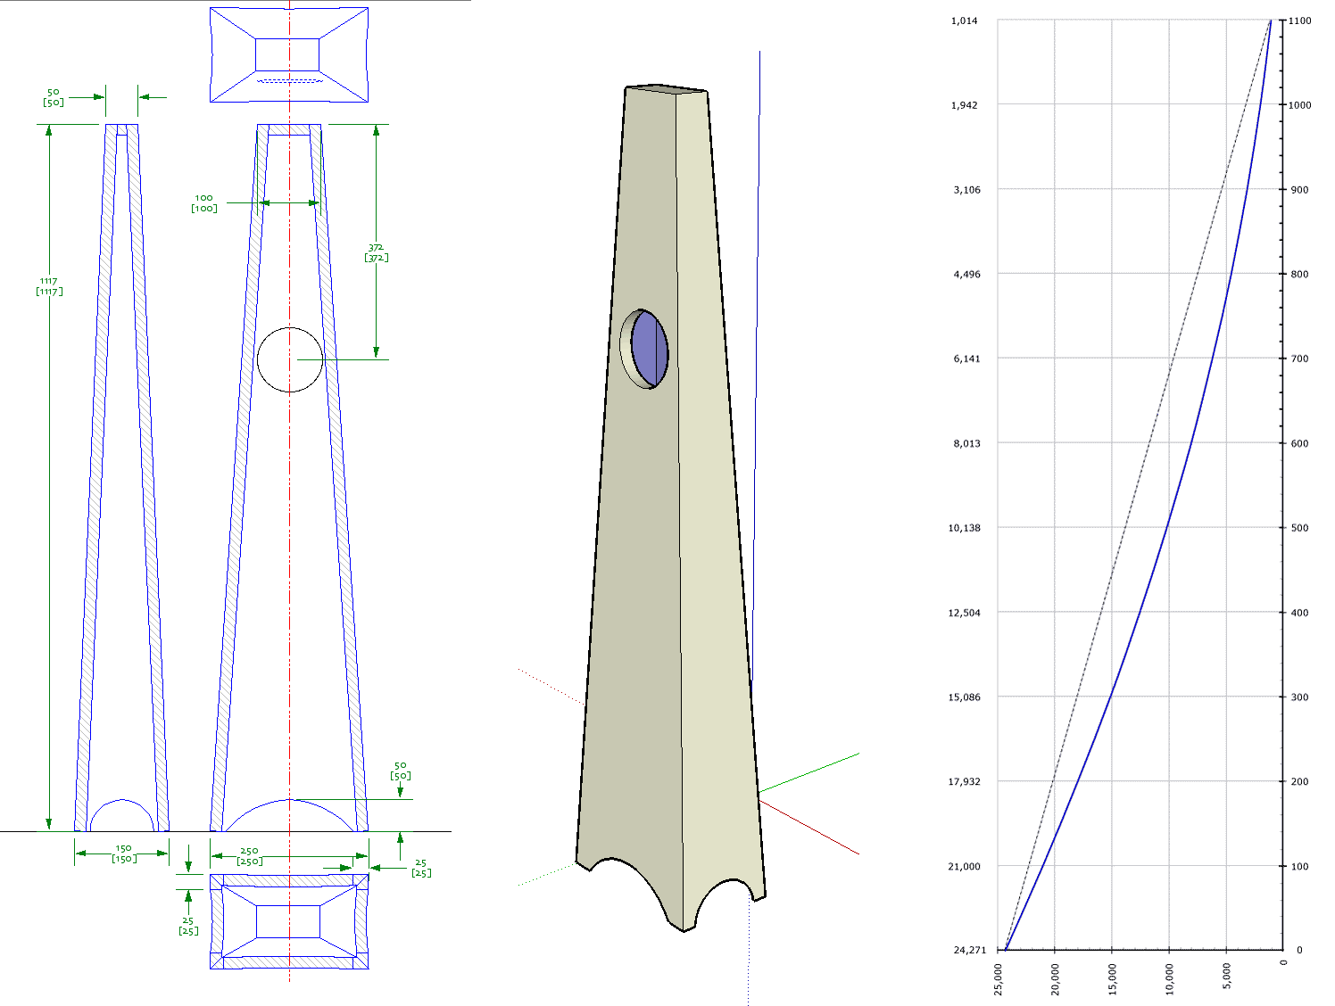
Task: Click the 24,271 value on chart
Action: [x=969, y=950]
